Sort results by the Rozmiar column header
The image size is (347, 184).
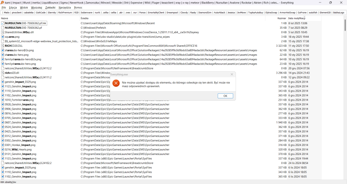pyautogui.click(x=276, y=18)
